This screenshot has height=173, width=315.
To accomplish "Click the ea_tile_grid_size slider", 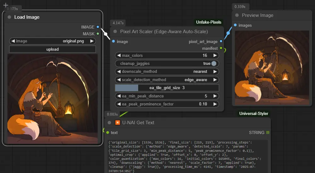I will pos(167,88).
